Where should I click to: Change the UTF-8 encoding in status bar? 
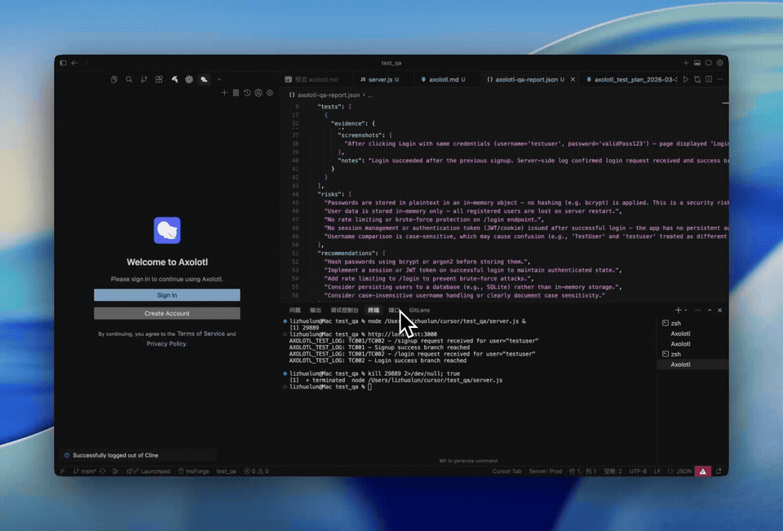click(638, 471)
